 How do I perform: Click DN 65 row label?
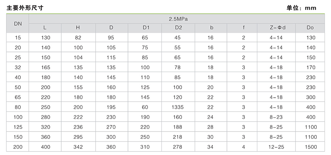coord(18,97)
